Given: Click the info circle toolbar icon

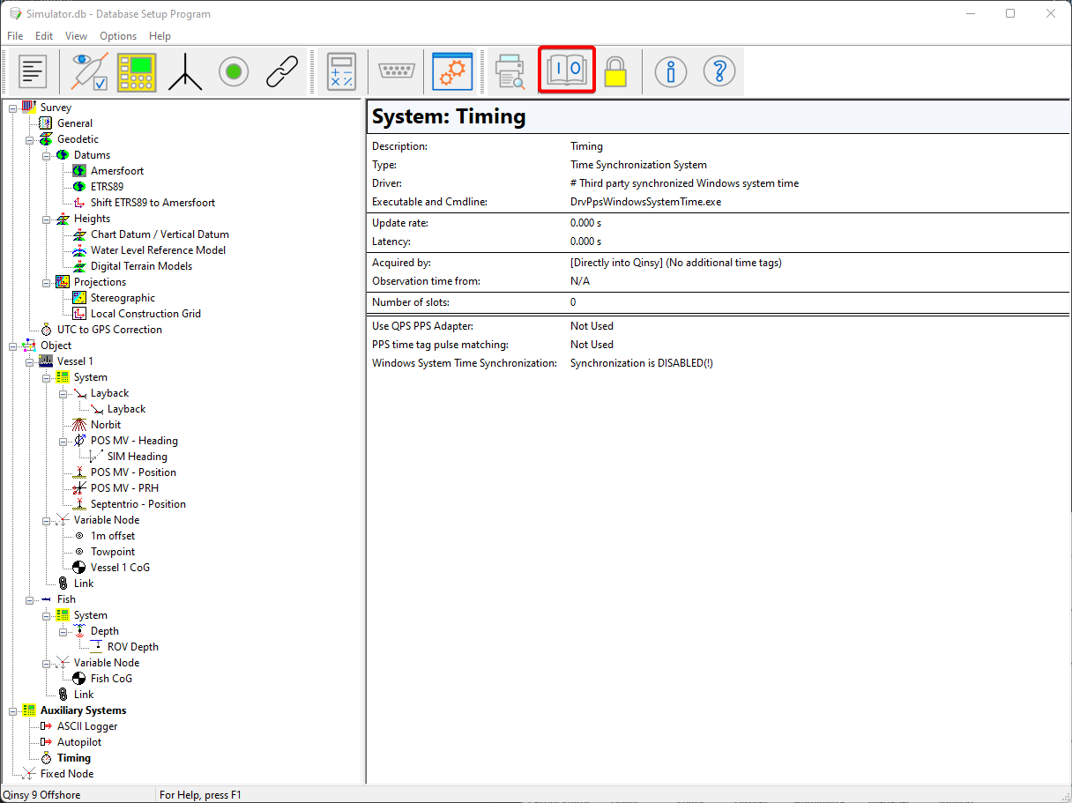Looking at the screenshot, I should [671, 71].
